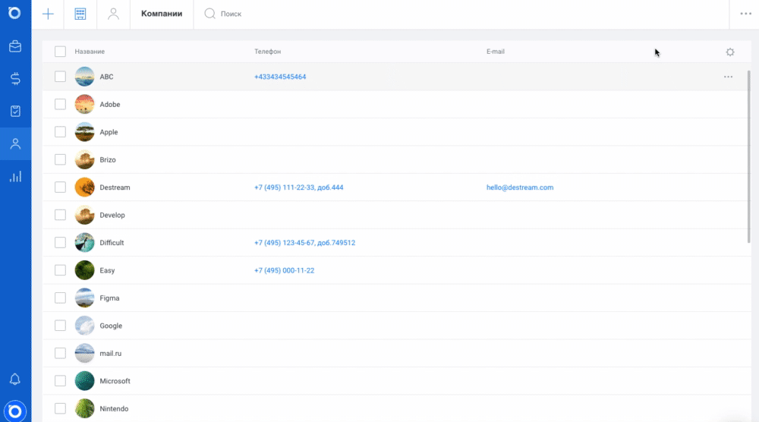Viewport: 759px width, 422px height.
Task: Check the Brizo row checkbox
Action: coord(60,159)
